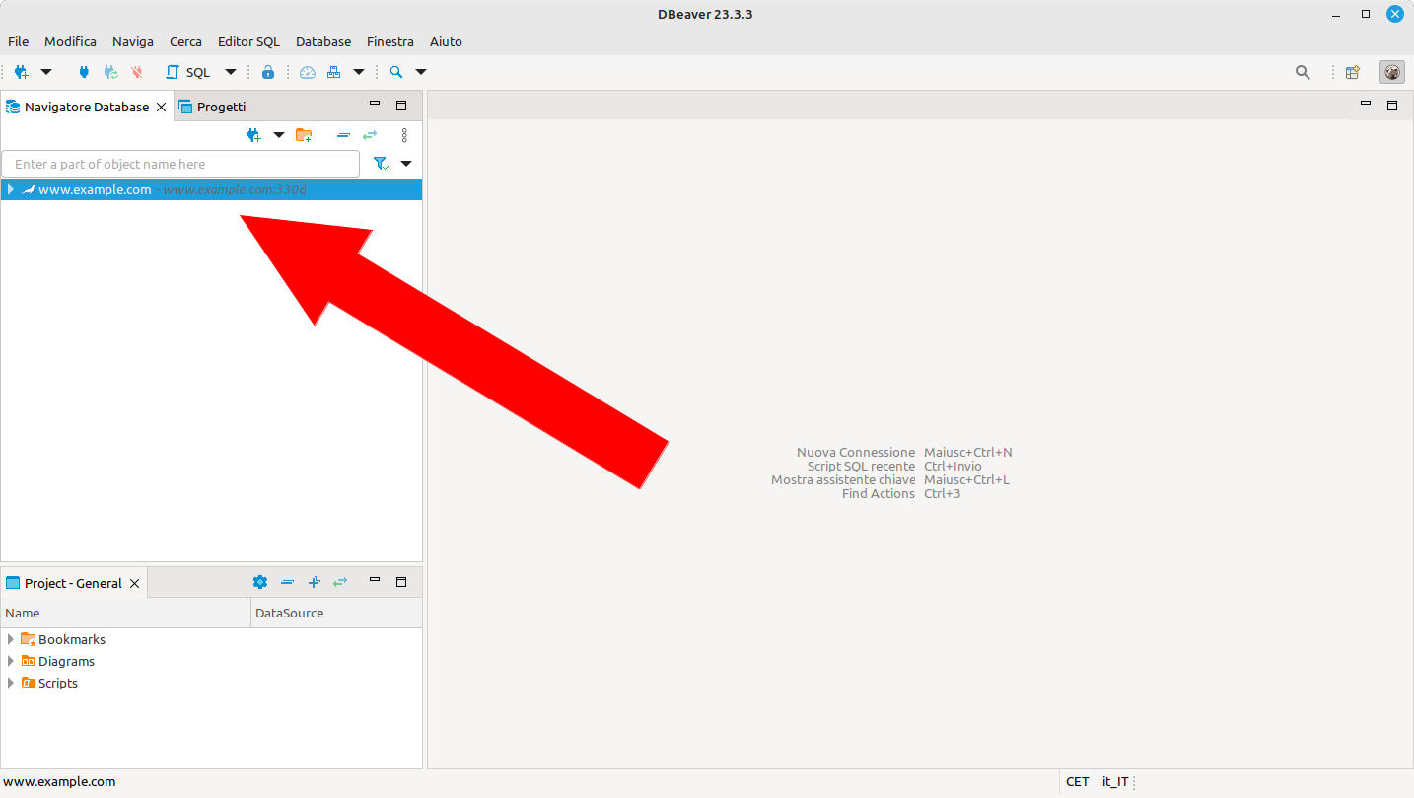1414x798 pixels.
Task: Click the New Connection plug icon in main toolbar
Action: point(21,72)
